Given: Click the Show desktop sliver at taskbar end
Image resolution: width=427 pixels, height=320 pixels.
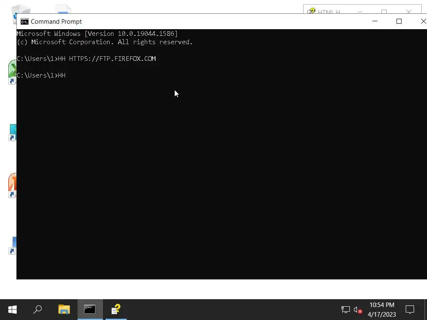Looking at the screenshot, I should [426, 310].
